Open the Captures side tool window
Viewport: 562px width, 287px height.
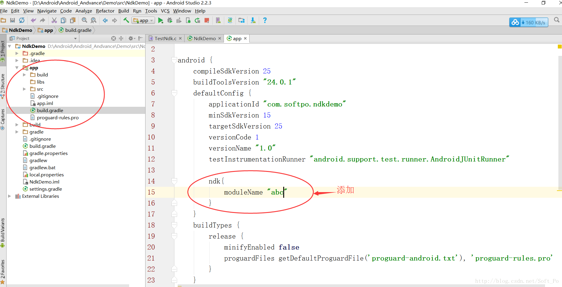pyautogui.click(x=3, y=119)
